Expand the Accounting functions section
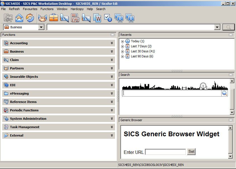The width and height of the screenshot is (236, 169). pyautogui.click(x=112, y=43)
